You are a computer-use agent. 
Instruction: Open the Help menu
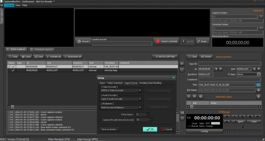click(x=25, y=5)
